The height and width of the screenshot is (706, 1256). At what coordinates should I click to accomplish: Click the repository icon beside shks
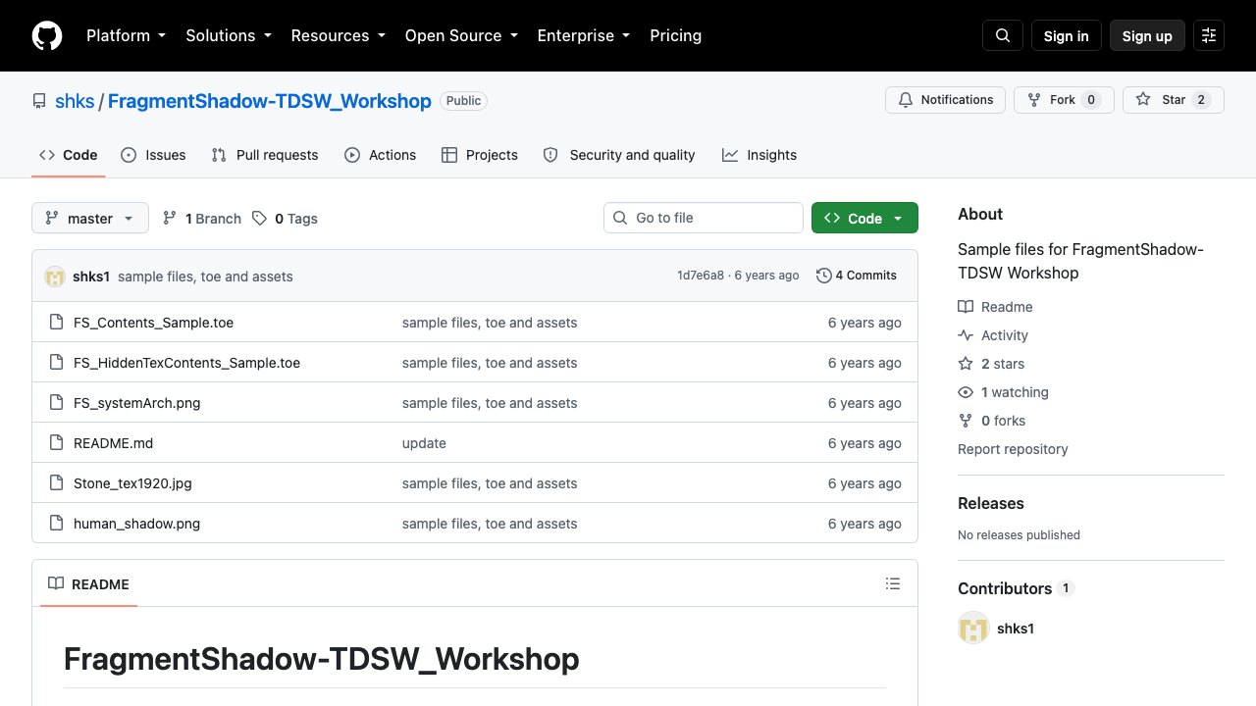[39, 101]
